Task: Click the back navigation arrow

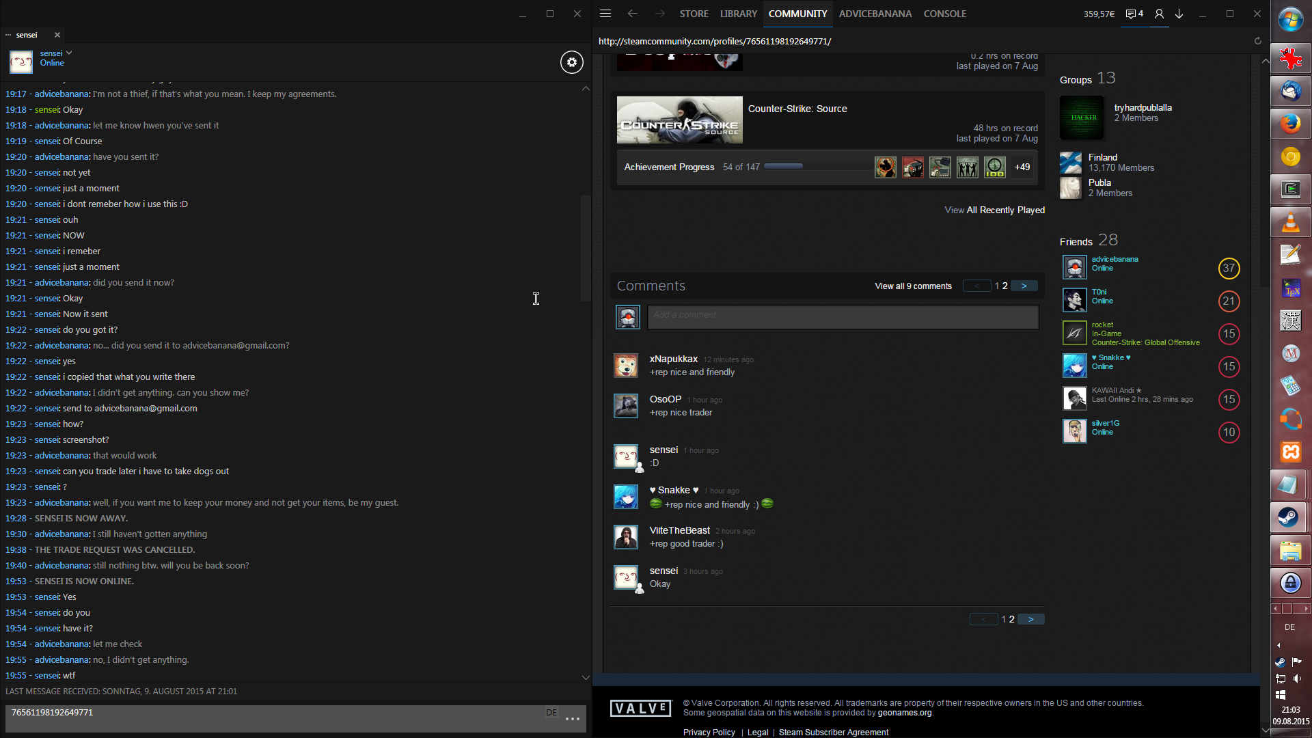Action: pyautogui.click(x=633, y=14)
